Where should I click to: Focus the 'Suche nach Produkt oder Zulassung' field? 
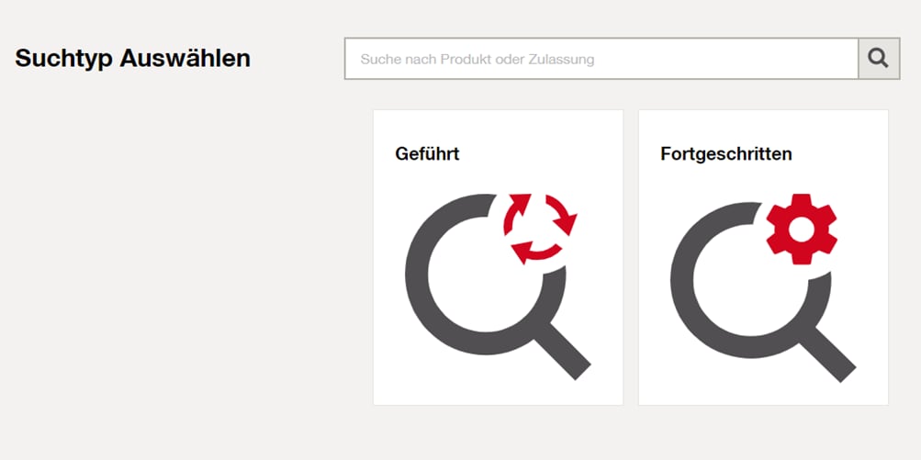point(601,59)
